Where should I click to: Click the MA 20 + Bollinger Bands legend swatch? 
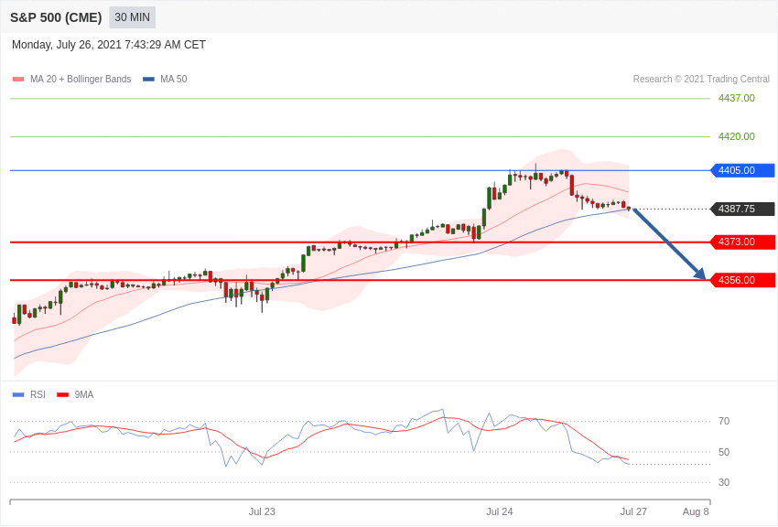pos(18,80)
